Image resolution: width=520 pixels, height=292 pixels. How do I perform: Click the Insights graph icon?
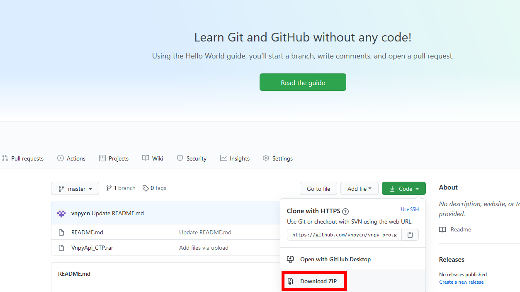(223, 158)
